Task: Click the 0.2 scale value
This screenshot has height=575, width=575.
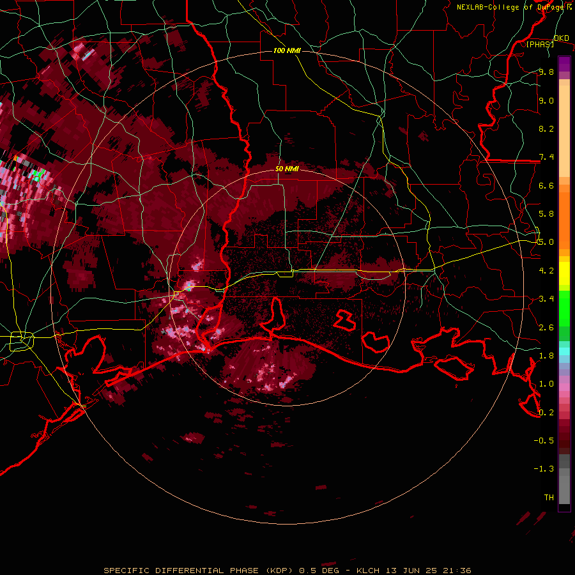Action: click(x=546, y=412)
